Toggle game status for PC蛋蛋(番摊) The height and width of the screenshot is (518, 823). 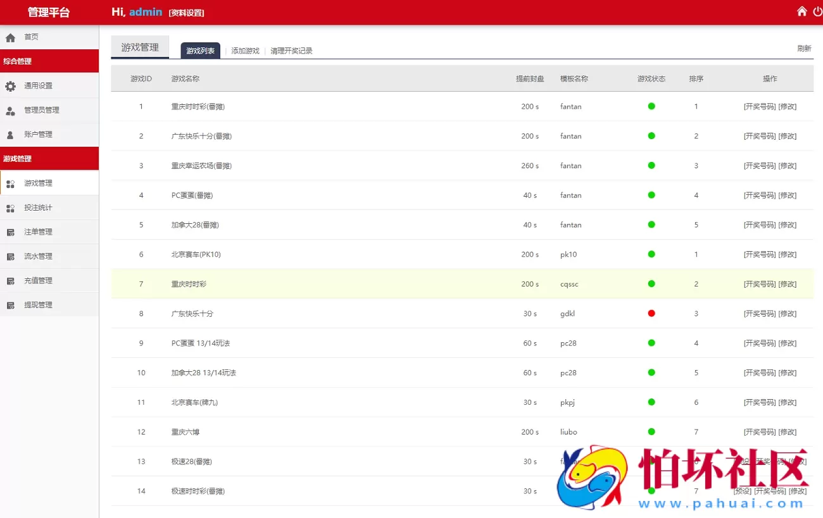[651, 195]
